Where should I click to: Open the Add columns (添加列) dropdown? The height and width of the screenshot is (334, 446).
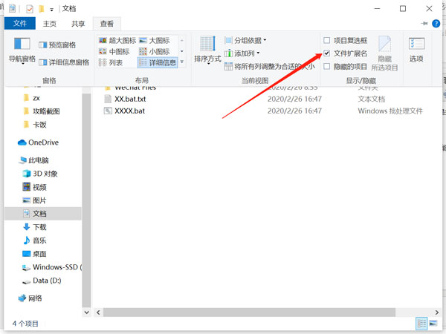(243, 53)
